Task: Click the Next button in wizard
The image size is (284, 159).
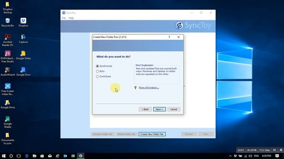Action: tap(159, 109)
